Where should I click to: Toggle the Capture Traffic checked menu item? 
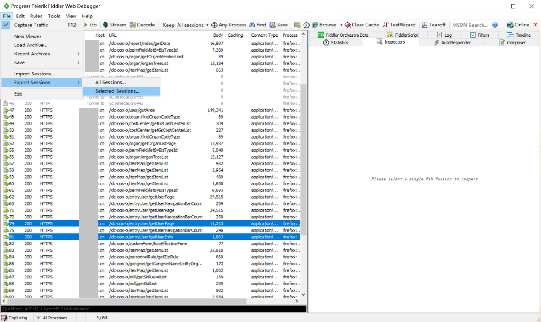click(x=42, y=25)
